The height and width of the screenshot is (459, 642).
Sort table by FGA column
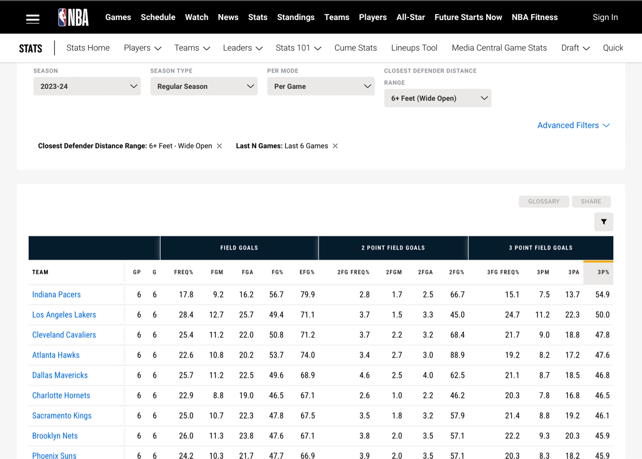coord(247,272)
